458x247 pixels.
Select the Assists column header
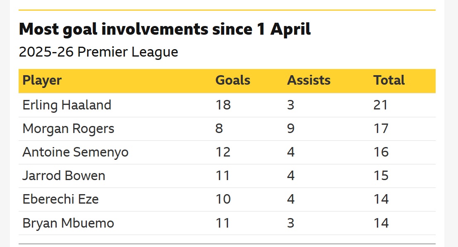tap(309, 80)
